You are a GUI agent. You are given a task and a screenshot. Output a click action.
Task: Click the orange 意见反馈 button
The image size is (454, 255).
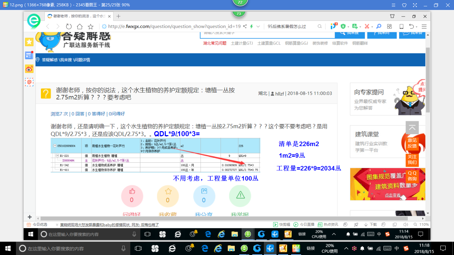pyautogui.click(x=412, y=143)
